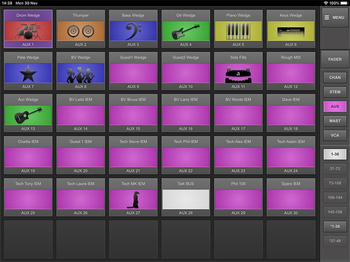This screenshot has height=262, width=350.
Task: Select the Drum Wedge drum kit icon
Action: (x=28, y=31)
